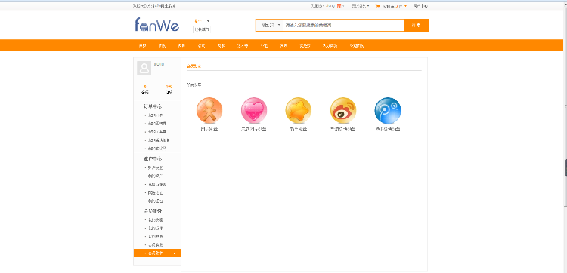Open the small red badge beside username
This screenshot has width=567, height=273.
(339, 6)
